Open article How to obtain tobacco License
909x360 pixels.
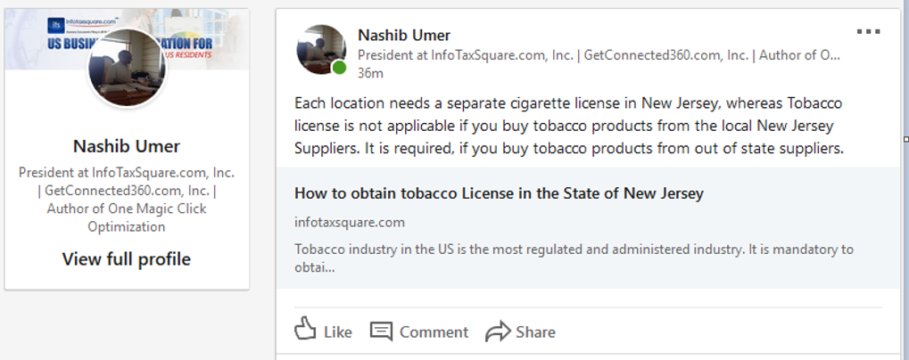(x=499, y=193)
